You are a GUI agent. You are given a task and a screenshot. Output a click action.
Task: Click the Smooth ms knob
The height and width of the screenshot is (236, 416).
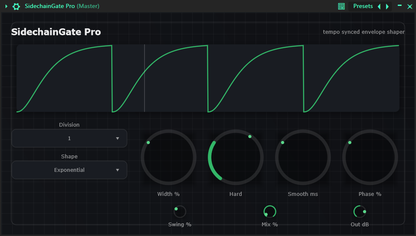tap(303, 157)
